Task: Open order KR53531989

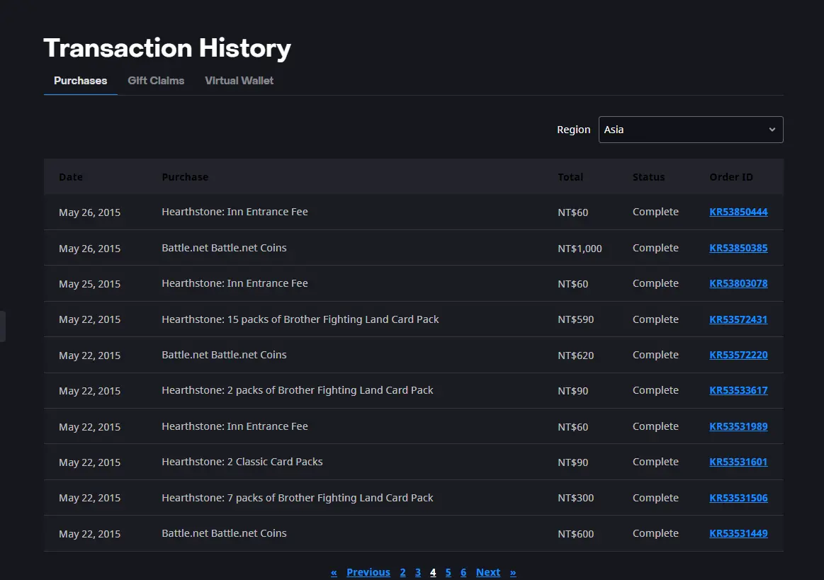Action: pos(738,426)
